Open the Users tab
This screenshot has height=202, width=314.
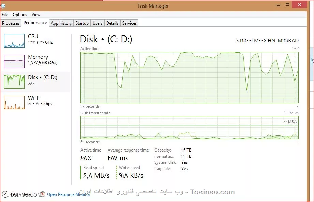tap(98, 23)
